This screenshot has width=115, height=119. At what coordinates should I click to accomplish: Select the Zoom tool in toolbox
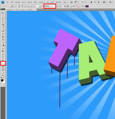tap(3, 75)
